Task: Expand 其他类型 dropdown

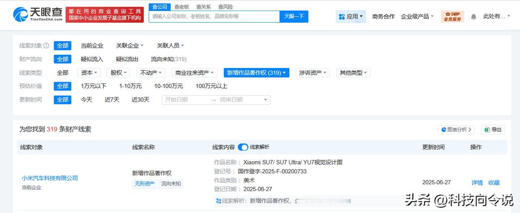Action: click(353, 73)
